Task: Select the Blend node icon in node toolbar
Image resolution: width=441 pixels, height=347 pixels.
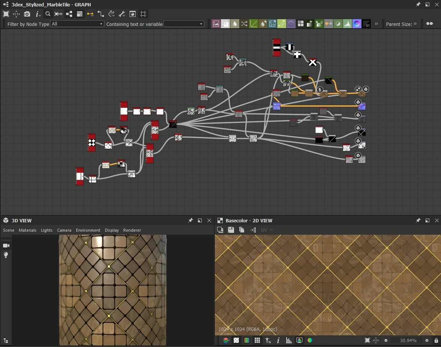Action: tap(225, 24)
